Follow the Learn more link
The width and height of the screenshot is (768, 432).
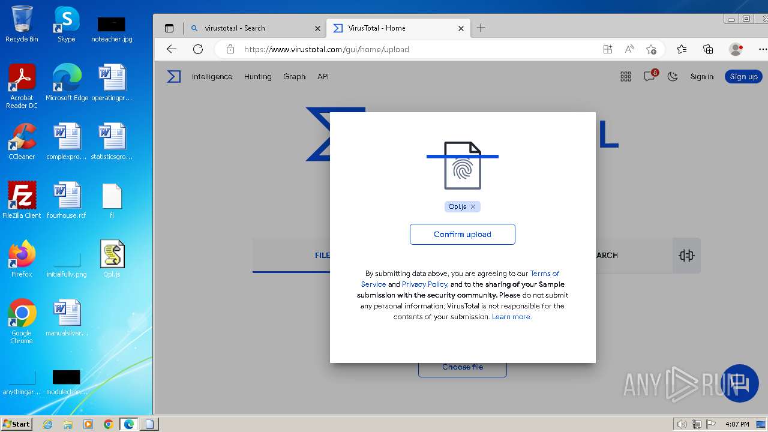coord(511,316)
